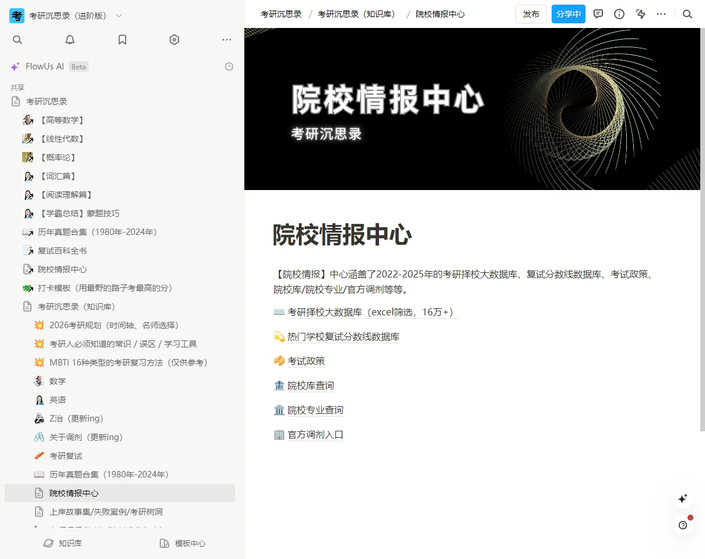705x559 pixels.
Task: Click the page vertical scrollbar
Action: [x=702, y=230]
